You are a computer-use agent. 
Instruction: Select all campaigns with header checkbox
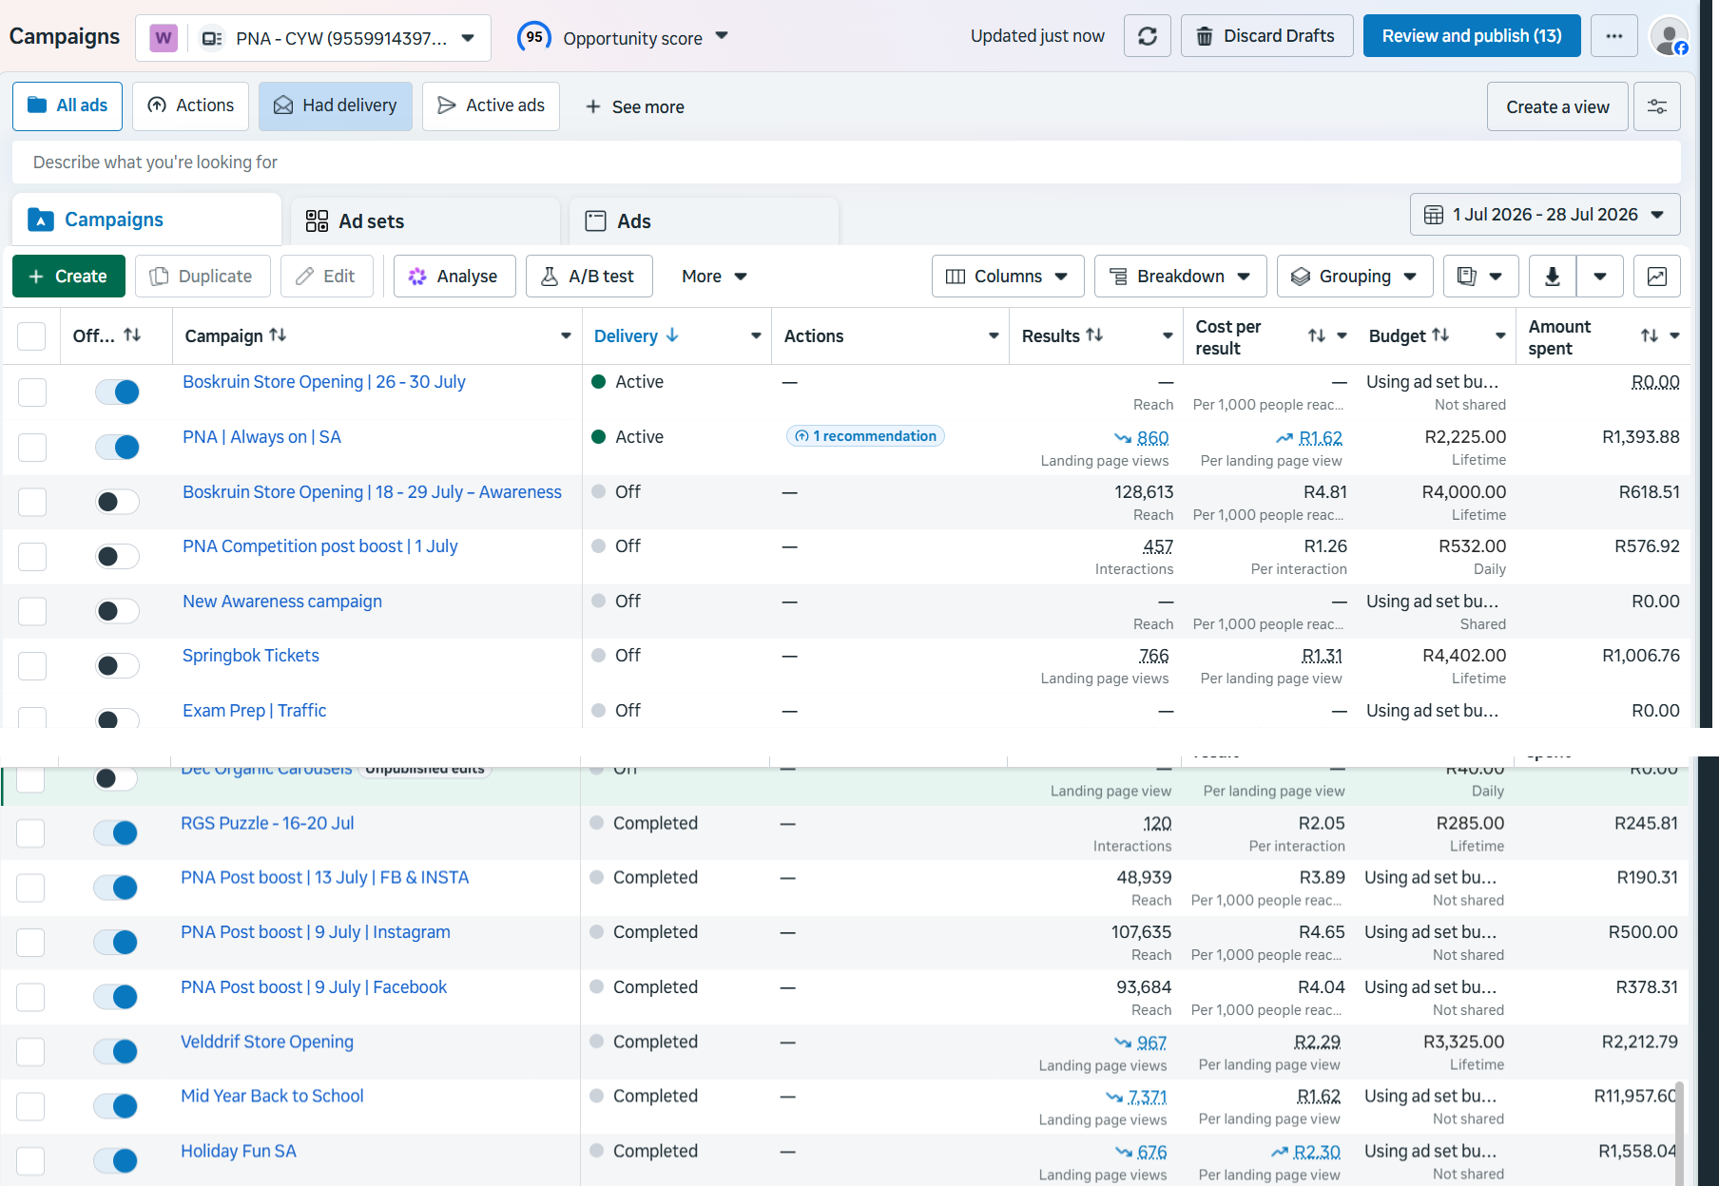(x=31, y=335)
